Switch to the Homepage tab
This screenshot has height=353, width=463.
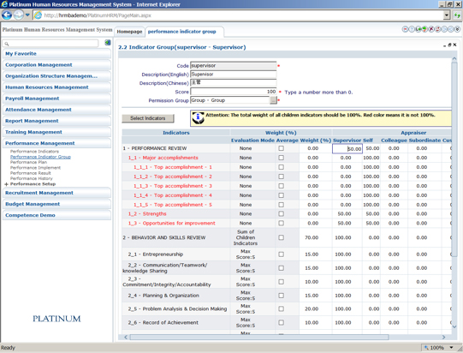tap(129, 32)
